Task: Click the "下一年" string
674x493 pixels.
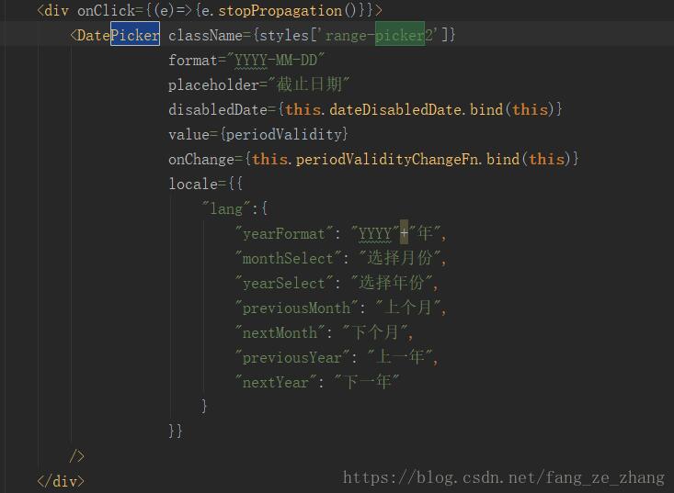Action: point(367,382)
